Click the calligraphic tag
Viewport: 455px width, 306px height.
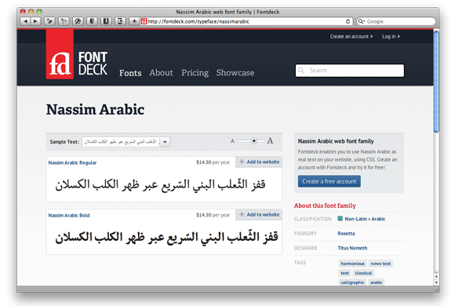[x=352, y=282]
